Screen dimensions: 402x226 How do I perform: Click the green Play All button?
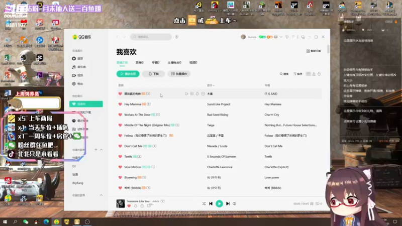tap(128, 74)
